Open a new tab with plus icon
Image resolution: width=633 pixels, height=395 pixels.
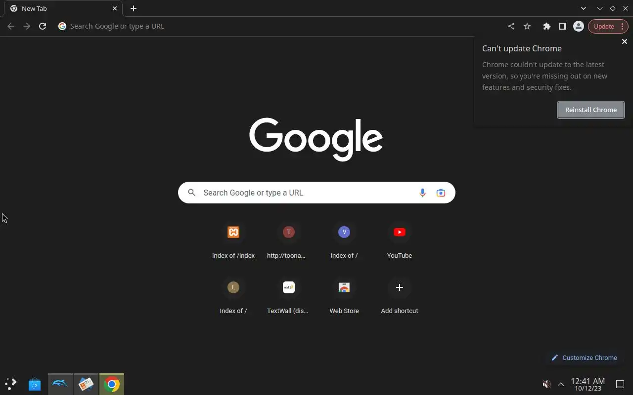tap(134, 8)
